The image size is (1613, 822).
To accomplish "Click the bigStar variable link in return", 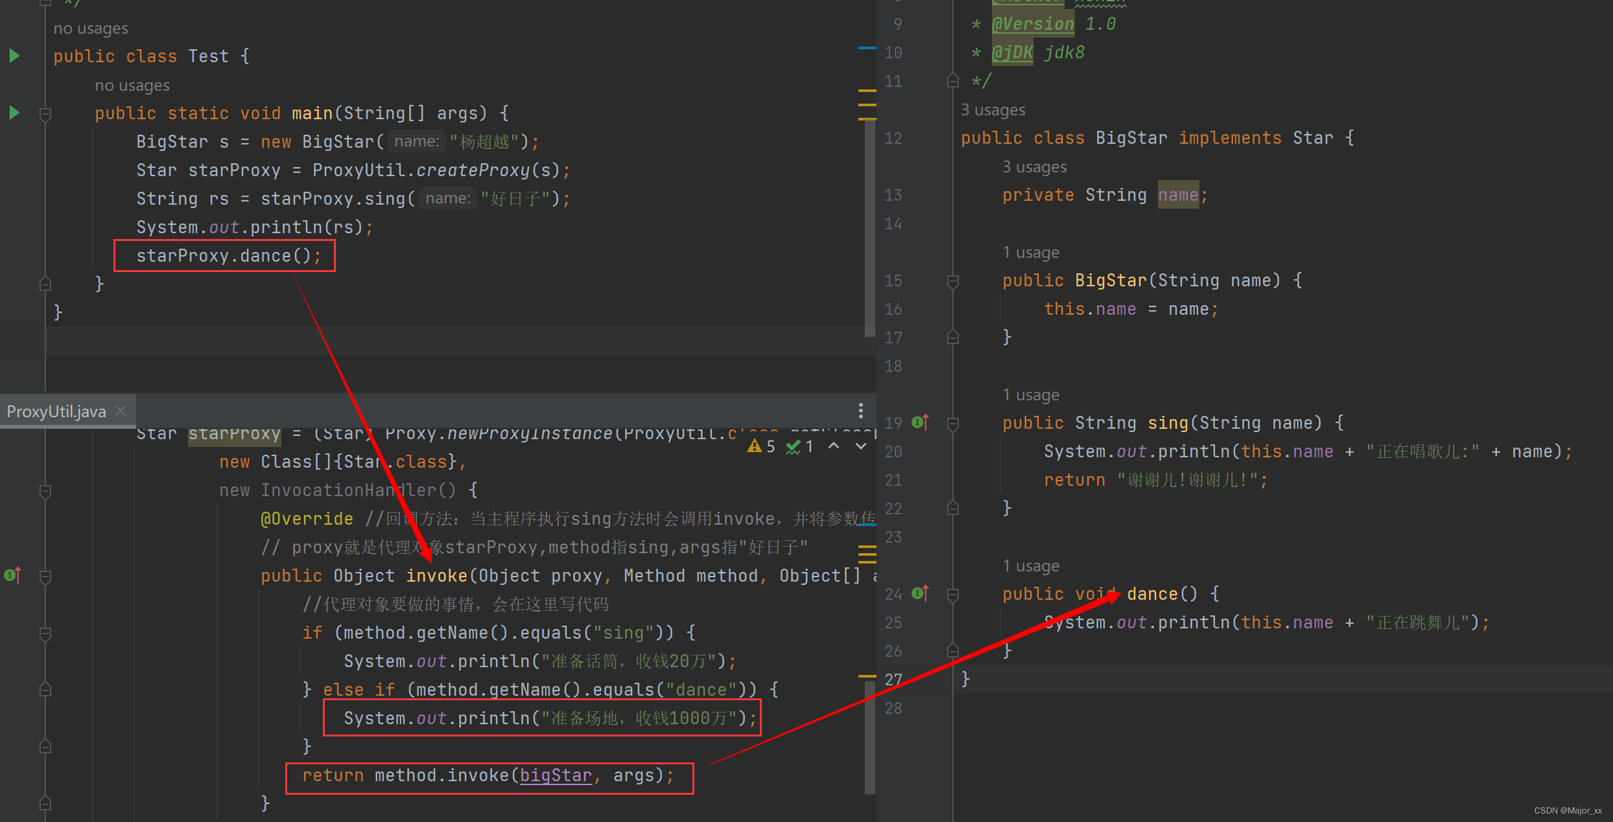I will tap(556, 775).
